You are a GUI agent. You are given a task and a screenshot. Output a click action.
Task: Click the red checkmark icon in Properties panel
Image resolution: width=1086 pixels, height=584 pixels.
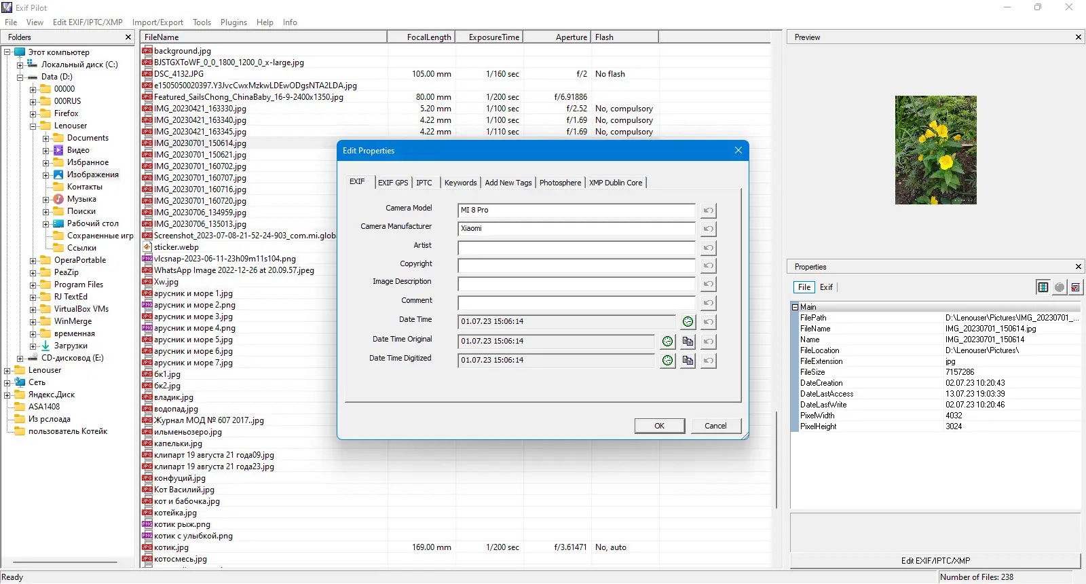point(1075,287)
